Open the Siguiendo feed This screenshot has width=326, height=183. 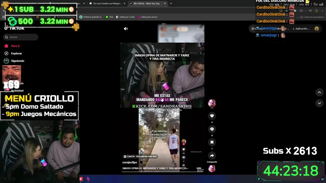(14, 61)
